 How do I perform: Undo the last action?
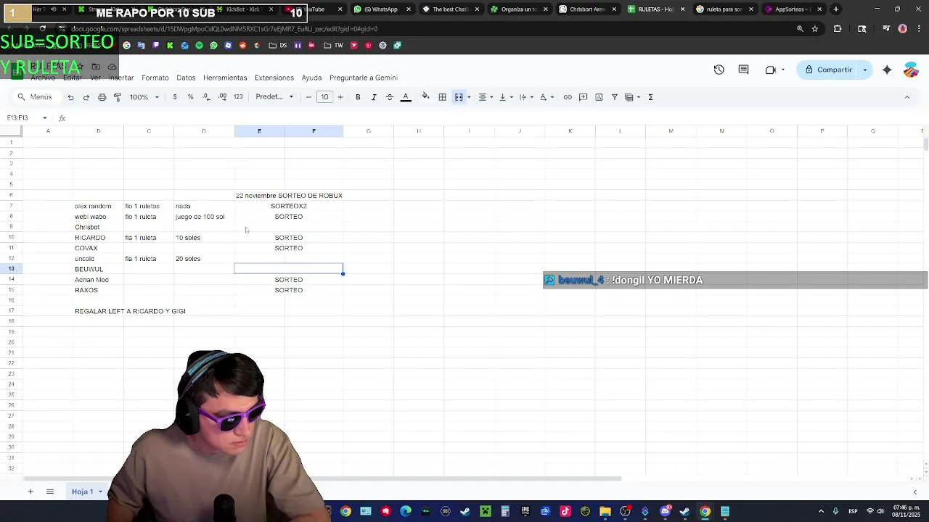point(70,97)
